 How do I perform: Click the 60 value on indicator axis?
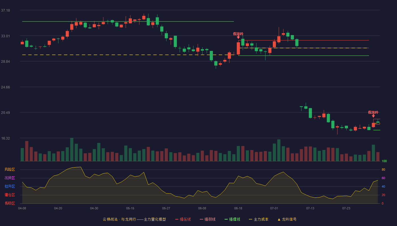click(383, 178)
